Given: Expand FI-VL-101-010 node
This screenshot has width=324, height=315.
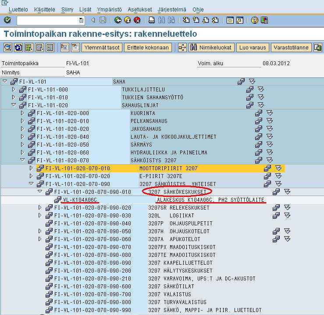Looking at the screenshot, I should (x=14, y=97).
